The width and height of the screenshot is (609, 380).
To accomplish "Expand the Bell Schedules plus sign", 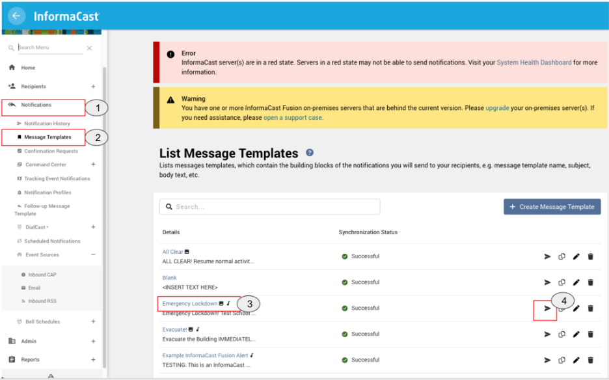I will coord(93,321).
